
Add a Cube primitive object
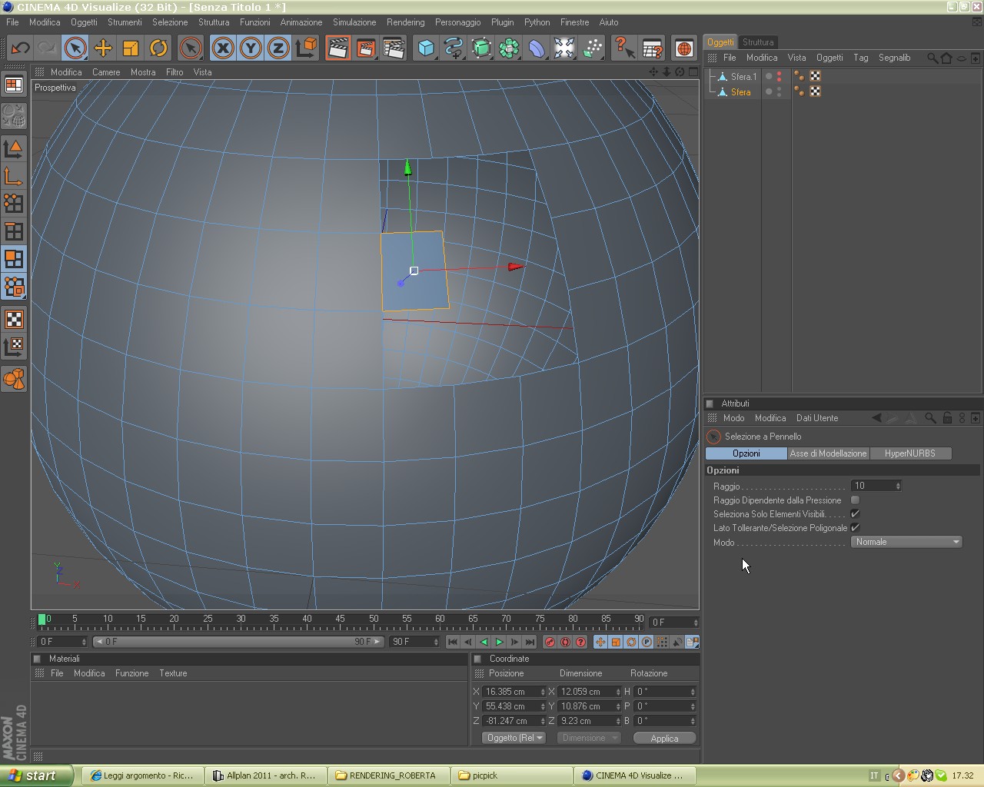pyautogui.click(x=425, y=48)
